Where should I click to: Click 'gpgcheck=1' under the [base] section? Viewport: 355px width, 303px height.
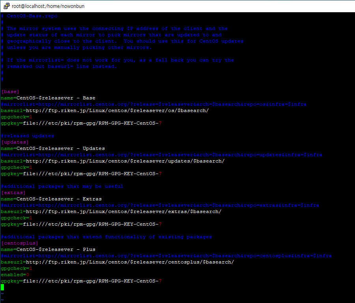tap(17, 117)
